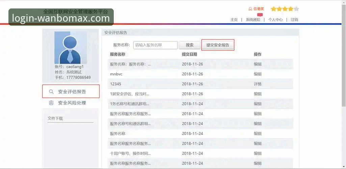Click the phone number 17778086949
The image size is (346, 169).
[78, 77]
